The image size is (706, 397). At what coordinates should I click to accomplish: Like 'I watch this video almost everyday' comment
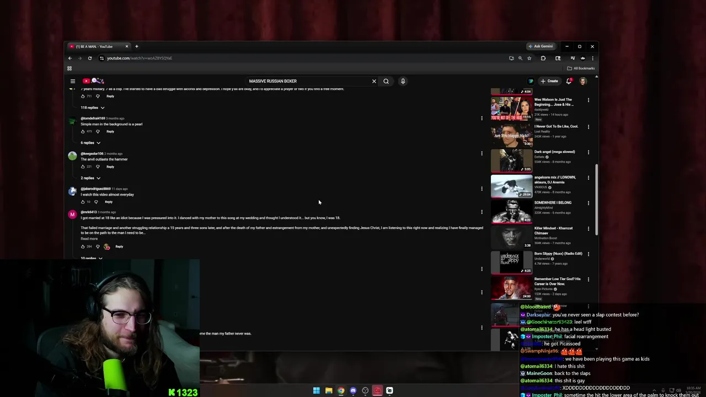pyautogui.click(x=83, y=202)
